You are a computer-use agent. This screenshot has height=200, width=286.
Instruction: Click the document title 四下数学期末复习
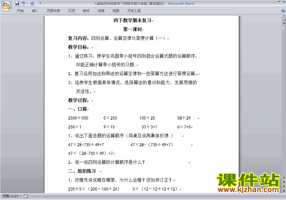pos(132,20)
